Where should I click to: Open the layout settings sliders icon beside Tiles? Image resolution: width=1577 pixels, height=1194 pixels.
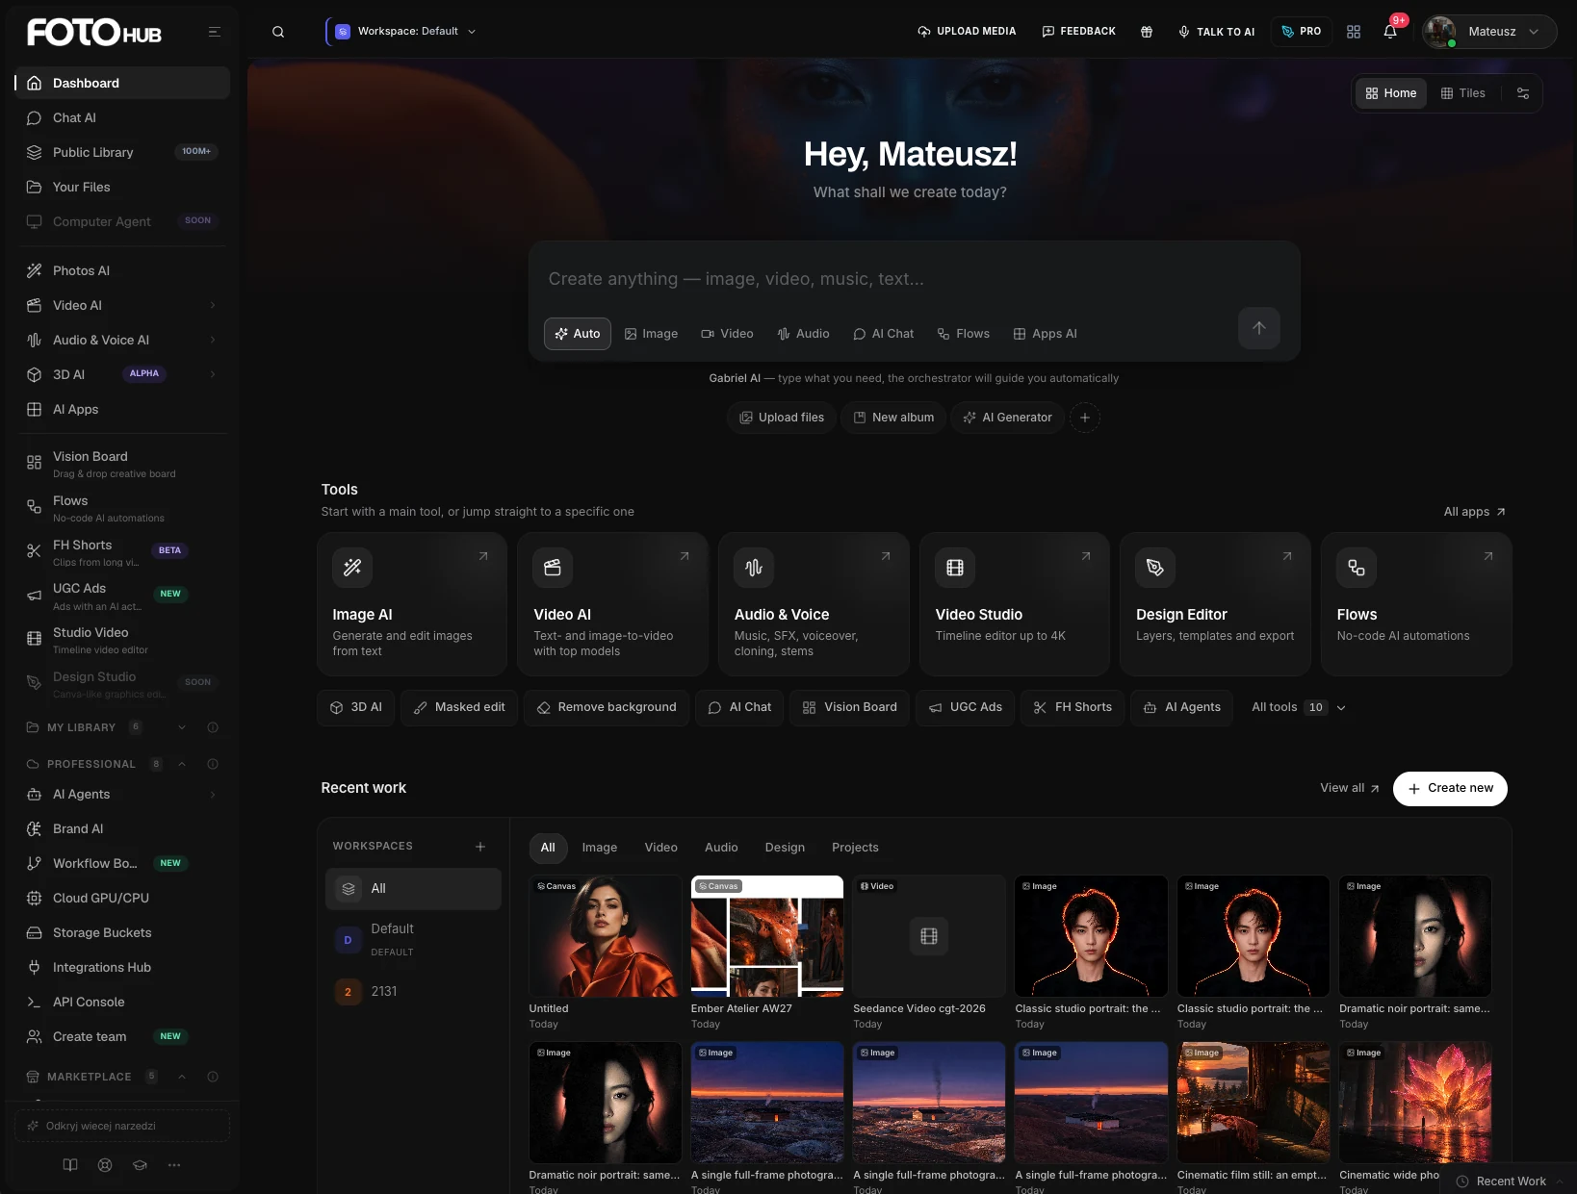coord(1523,93)
